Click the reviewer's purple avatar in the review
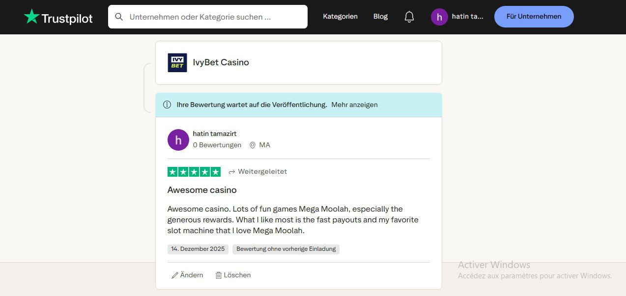 click(178, 140)
